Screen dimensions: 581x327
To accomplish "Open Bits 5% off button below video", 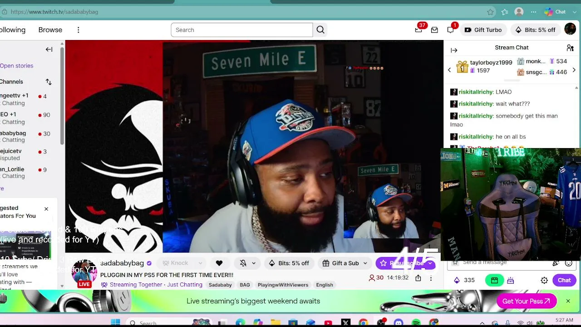I will [289, 263].
